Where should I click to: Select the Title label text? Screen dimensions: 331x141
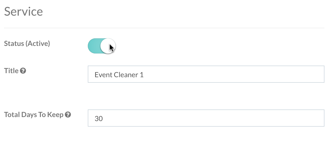coord(11,71)
